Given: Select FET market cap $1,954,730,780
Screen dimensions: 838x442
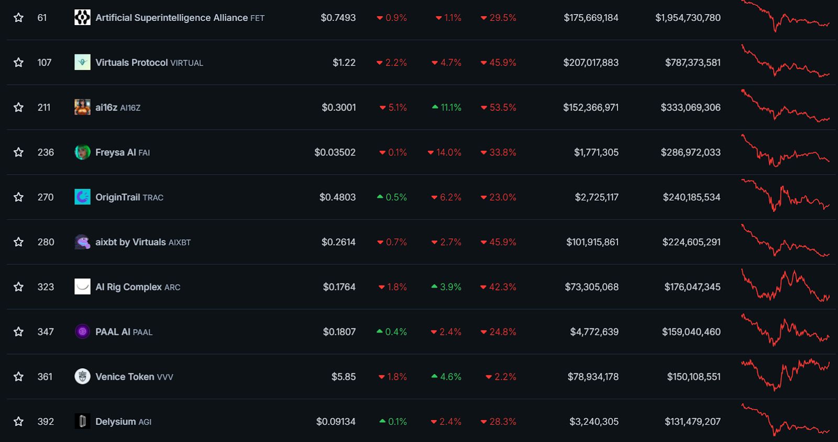Looking at the screenshot, I should [x=688, y=18].
